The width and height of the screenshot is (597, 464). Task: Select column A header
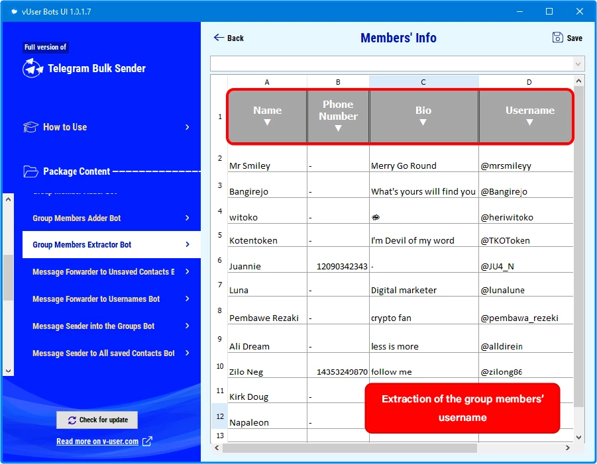[x=267, y=82]
